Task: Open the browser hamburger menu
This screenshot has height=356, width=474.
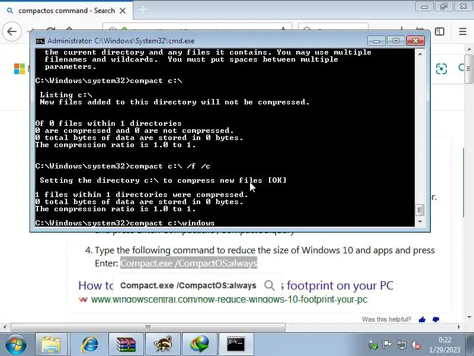Action: pyautogui.click(x=463, y=31)
